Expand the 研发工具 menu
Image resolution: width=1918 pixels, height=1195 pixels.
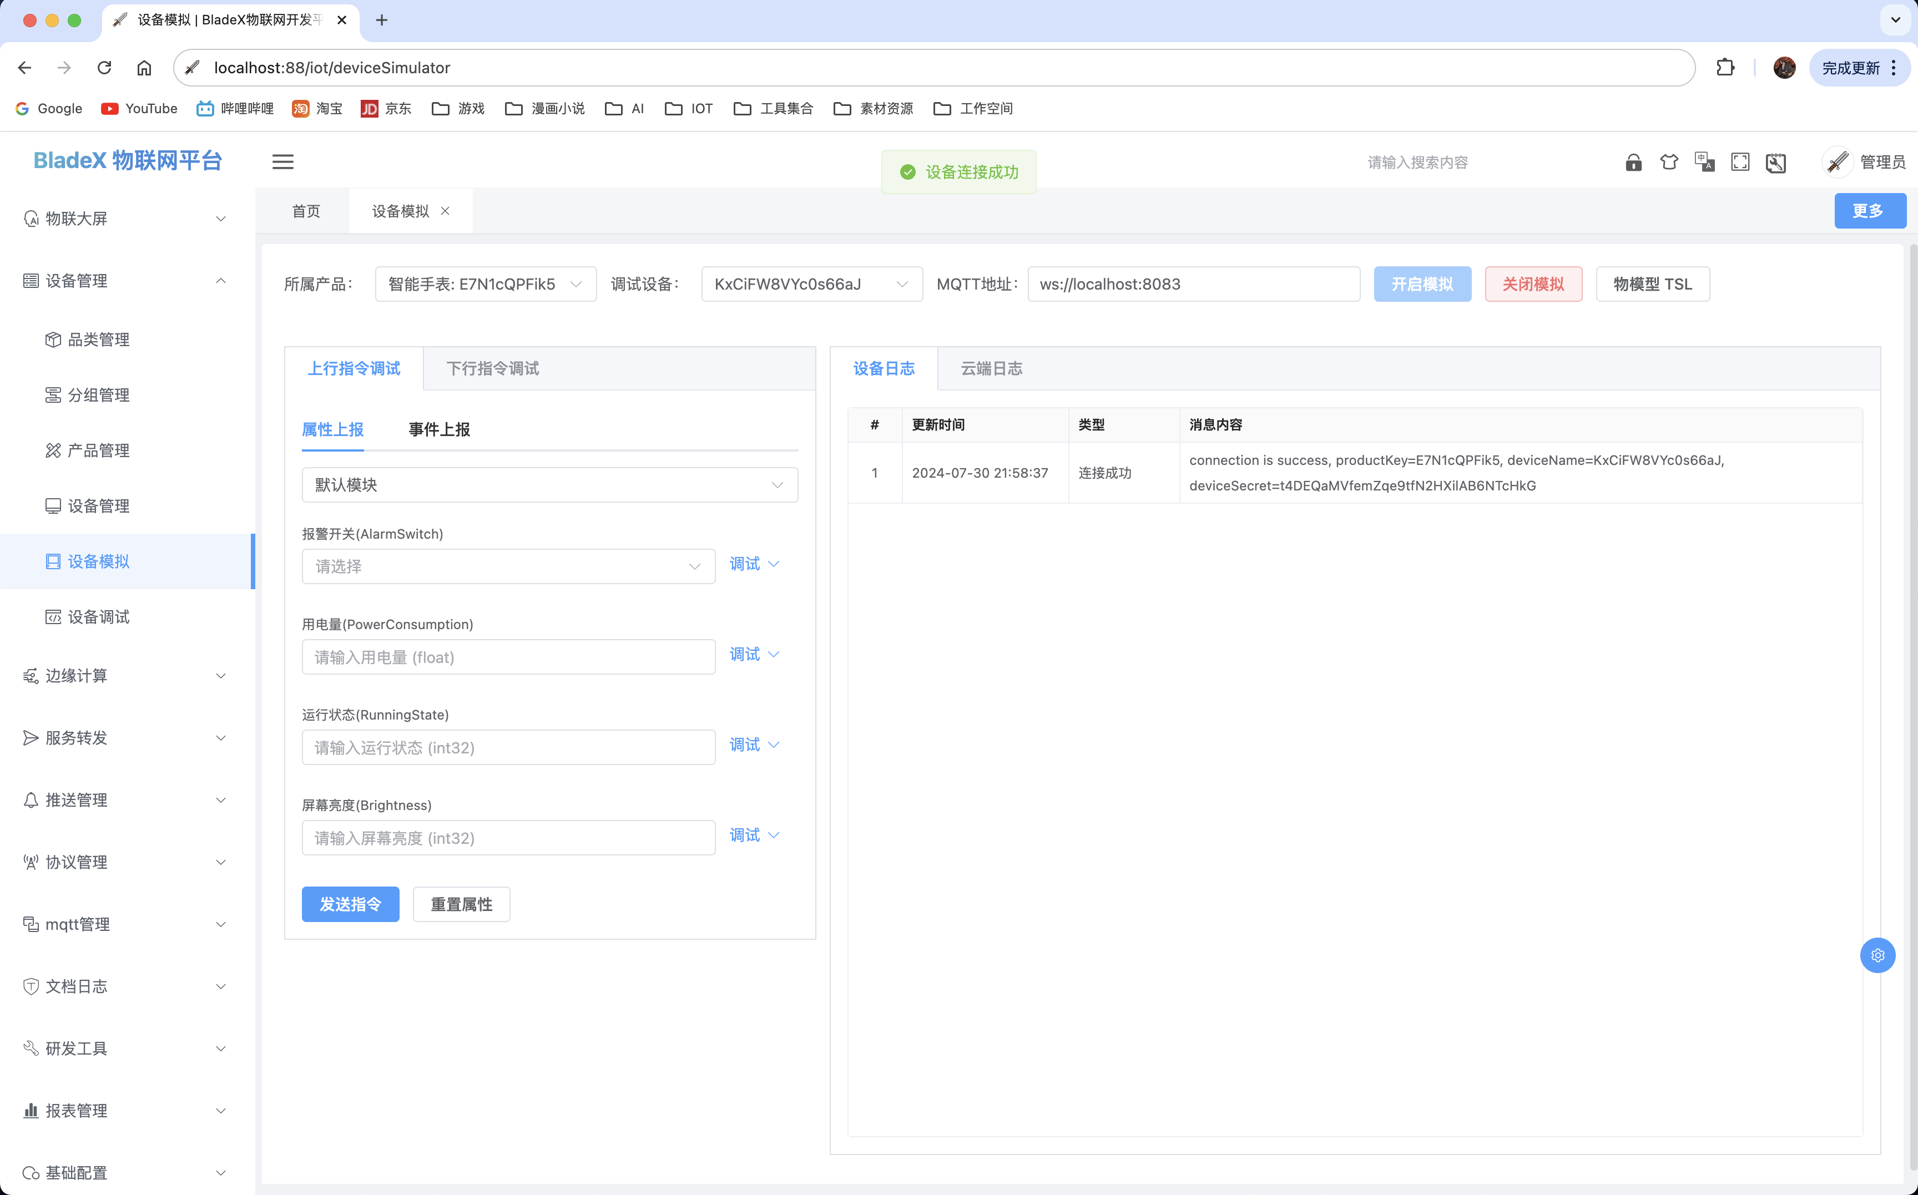click(x=127, y=1049)
